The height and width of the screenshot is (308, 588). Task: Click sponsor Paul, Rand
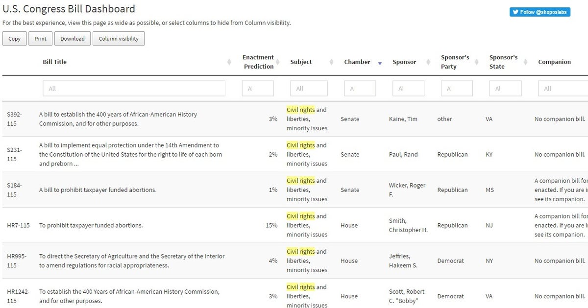[x=403, y=154]
